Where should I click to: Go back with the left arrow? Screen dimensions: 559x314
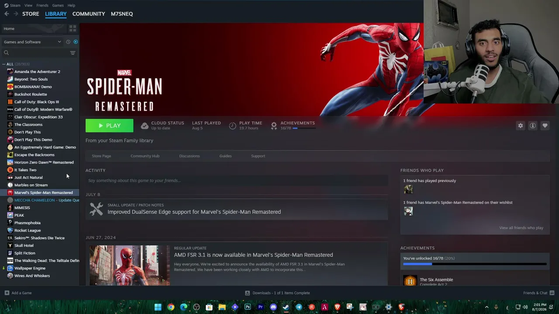7,14
